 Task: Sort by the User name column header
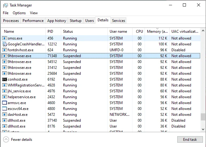[x=120, y=31]
